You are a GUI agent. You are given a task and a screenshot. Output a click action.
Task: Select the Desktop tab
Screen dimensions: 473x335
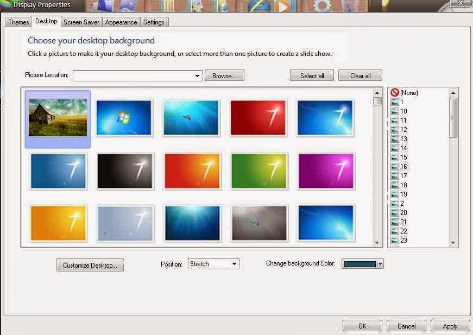tap(46, 21)
